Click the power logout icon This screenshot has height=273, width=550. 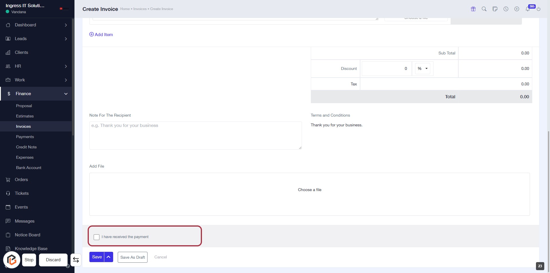coord(538,9)
